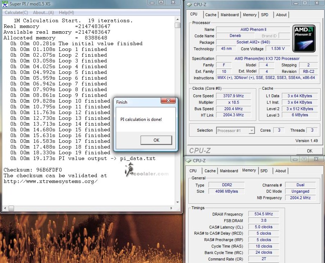Image resolution: width=325 pixels, height=263 pixels.
Task: Click the Bank Cycle Time value 24 clocks
Action: tap(264, 252)
